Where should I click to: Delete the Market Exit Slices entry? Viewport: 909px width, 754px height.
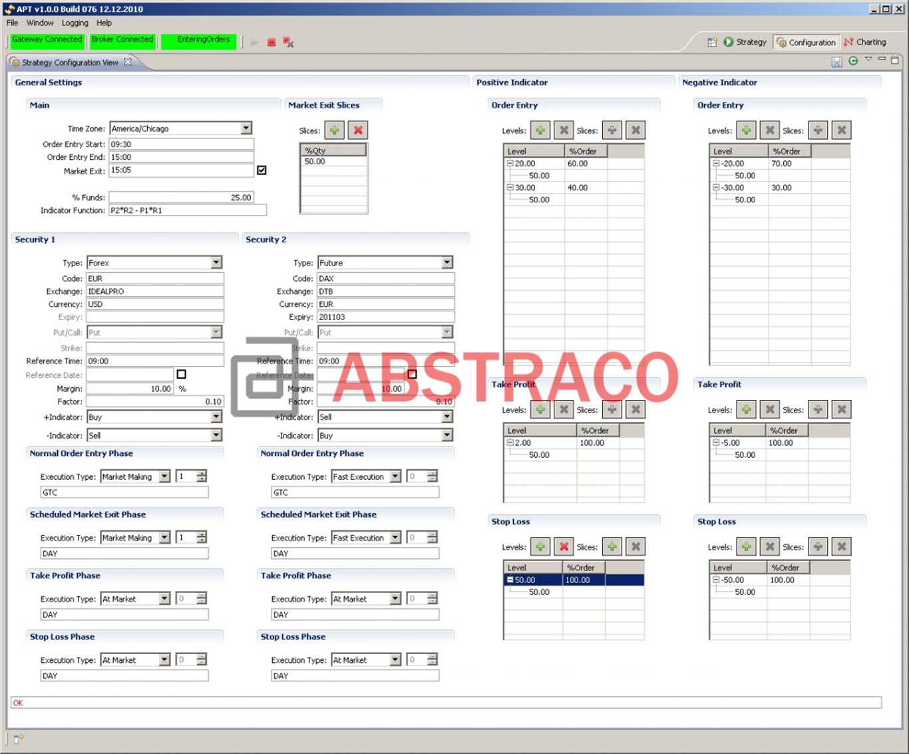pyautogui.click(x=357, y=130)
